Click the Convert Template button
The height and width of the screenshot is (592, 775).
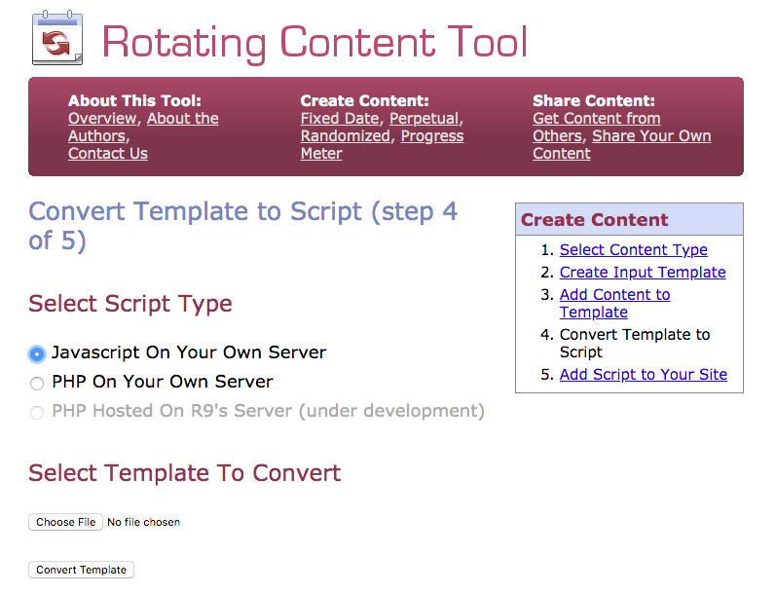click(81, 570)
